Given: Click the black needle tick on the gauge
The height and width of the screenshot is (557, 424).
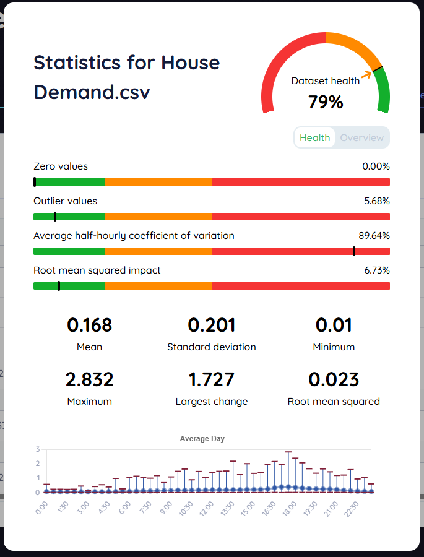Looking at the screenshot, I should pos(378,67).
